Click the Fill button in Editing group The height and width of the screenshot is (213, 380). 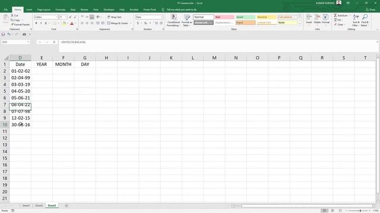(338, 20)
